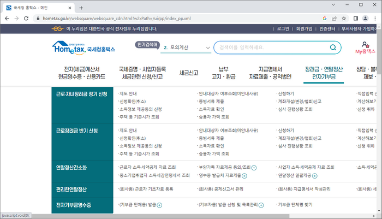
Task: Open (회사용) 지급명세서 작성관리
Action: [x=304, y=190]
